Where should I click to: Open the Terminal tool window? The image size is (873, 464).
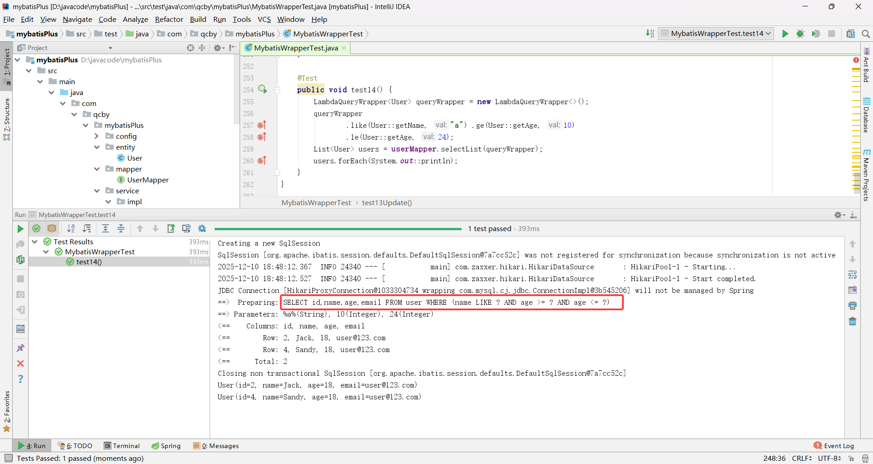(x=122, y=446)
